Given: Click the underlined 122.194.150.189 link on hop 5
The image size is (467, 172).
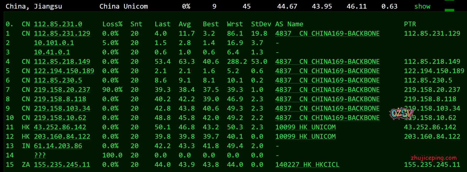Looking at the screenshot, I should (x=64, y=71).
